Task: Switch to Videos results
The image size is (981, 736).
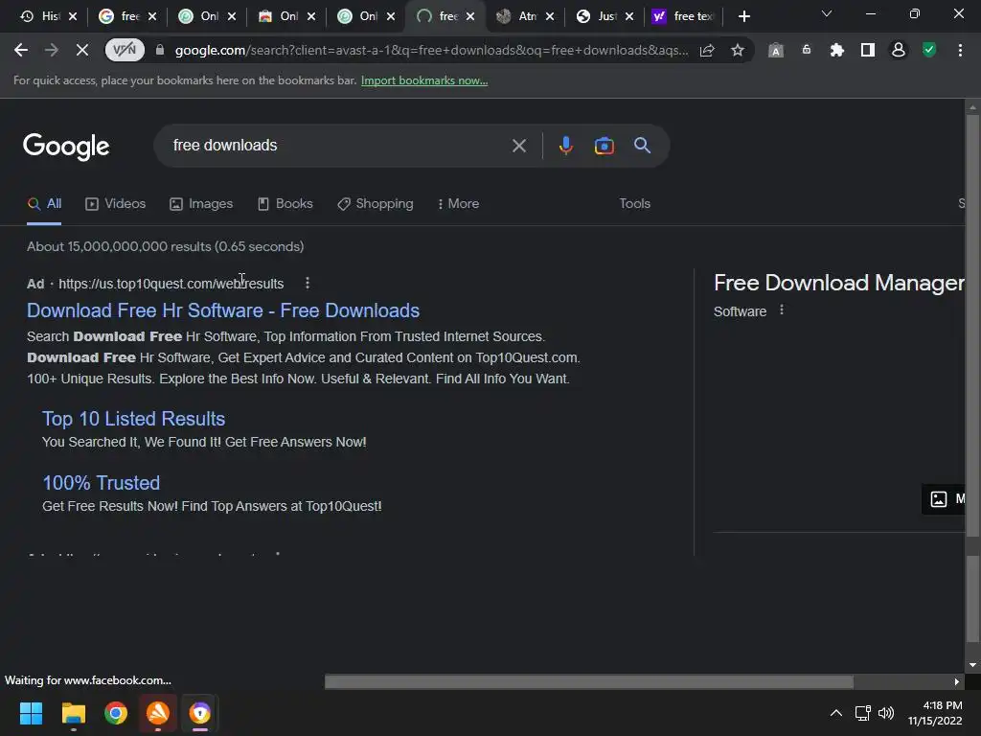Action: pos(116,203)
